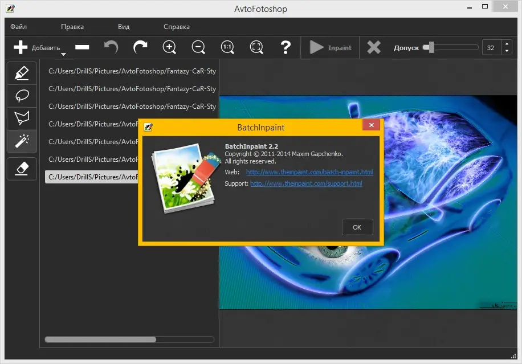Screen dimensions: 522x364
Task: Increase tolerance with the up stepper arrow
Action: point(507,44)
